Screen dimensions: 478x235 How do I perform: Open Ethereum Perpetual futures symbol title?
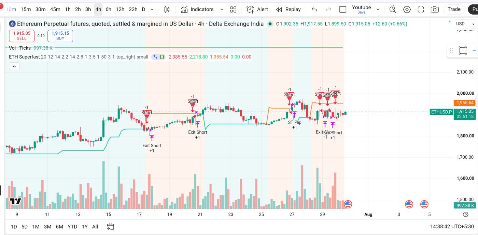pyautogui.click(x=140, y=24)
